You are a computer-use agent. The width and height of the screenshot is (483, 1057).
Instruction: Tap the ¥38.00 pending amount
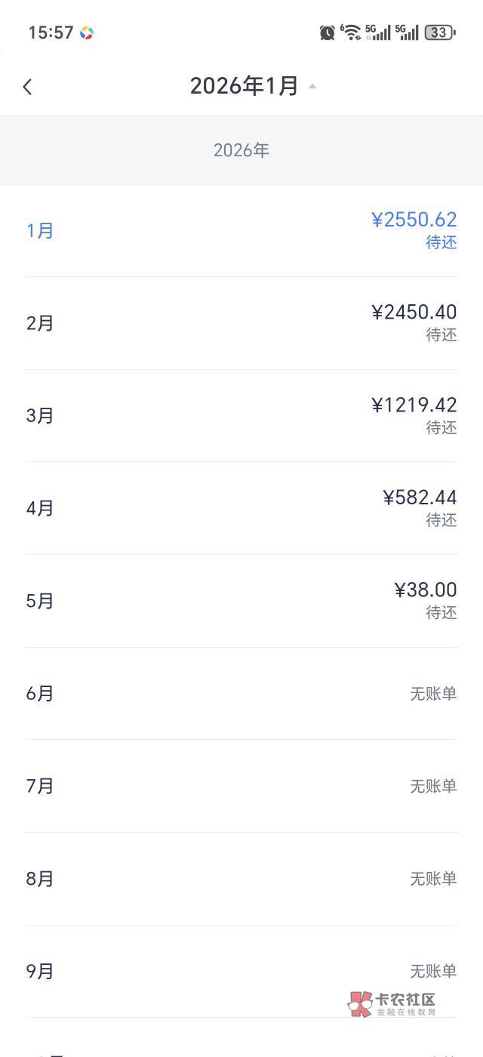click(425, 590)
